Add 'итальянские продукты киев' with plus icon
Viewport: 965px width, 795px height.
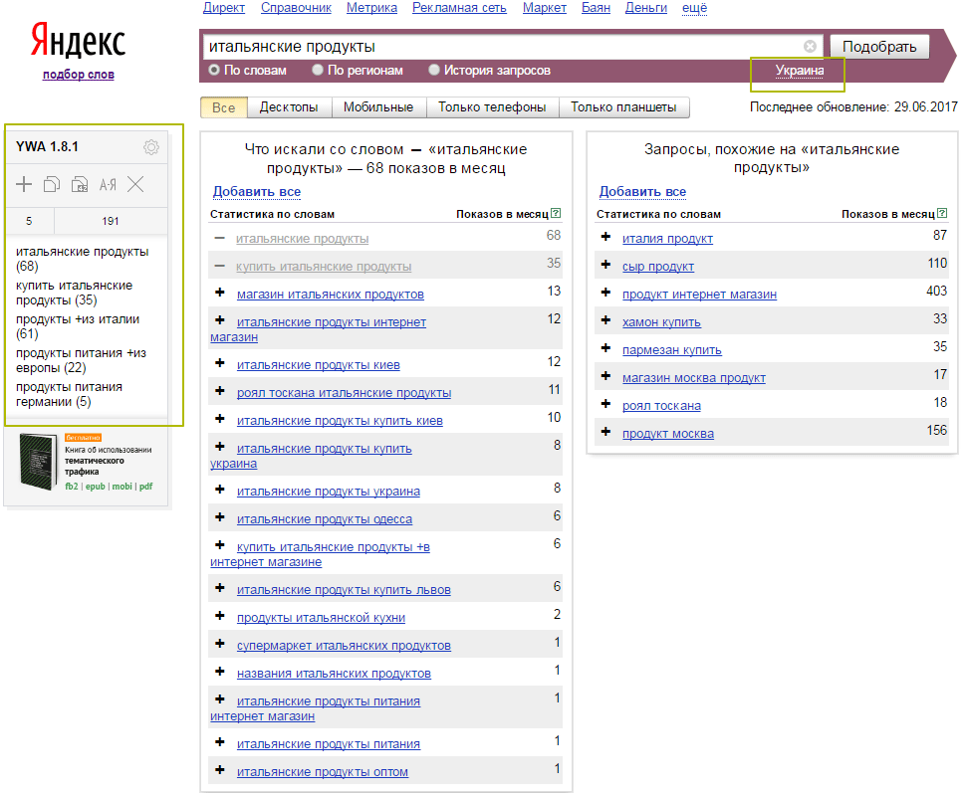(x=220, y=363)
